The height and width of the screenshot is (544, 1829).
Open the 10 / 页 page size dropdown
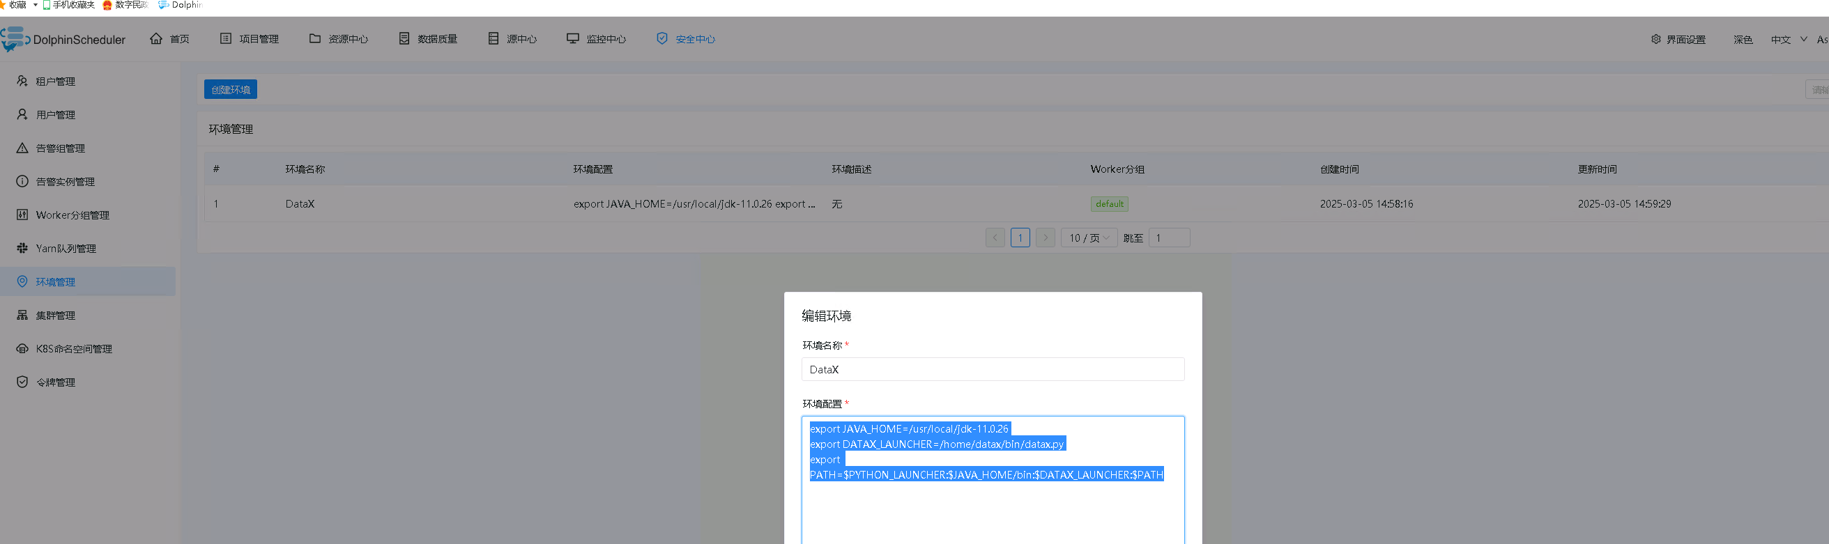point(1089,238)
